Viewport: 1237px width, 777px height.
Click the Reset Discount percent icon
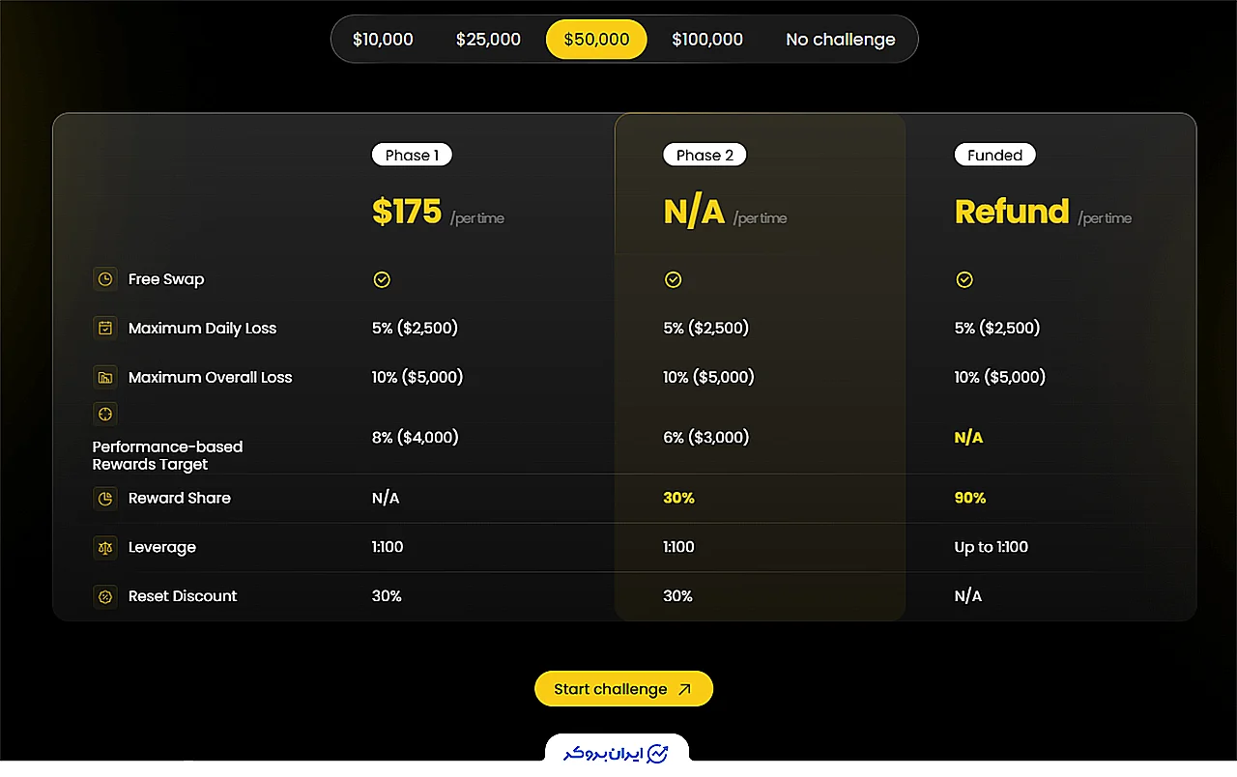click(104, 596)
